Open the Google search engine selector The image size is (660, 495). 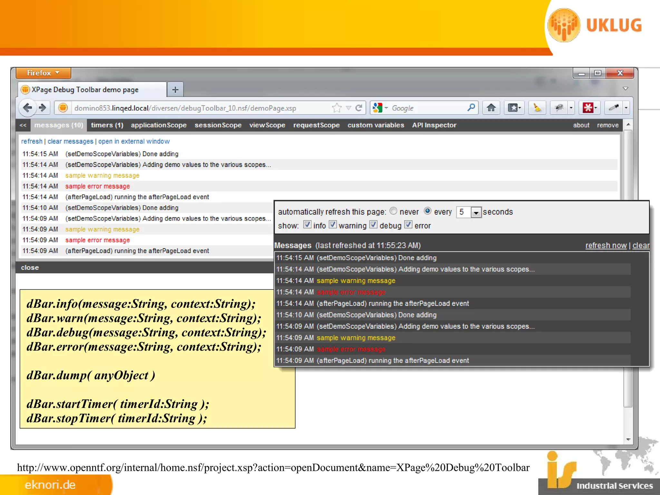coord(380,108)
